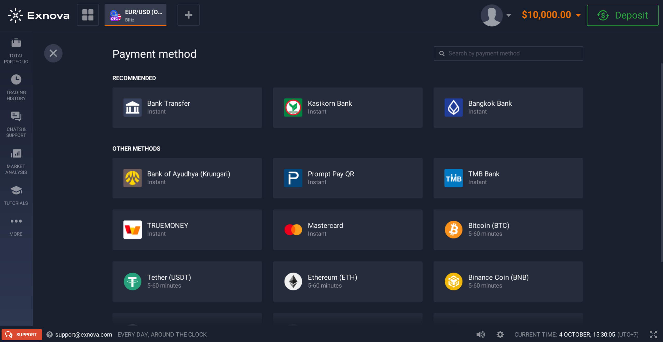Click the Prompt Pay P logo icon

click(x=293, y=178)
